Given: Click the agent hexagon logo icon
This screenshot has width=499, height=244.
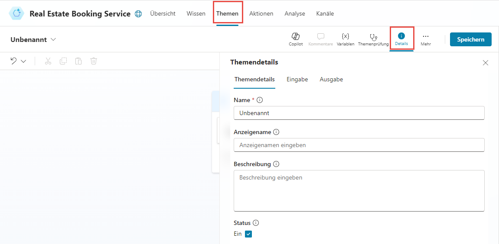Looking at the screenshot, I should click(x=16, y=13).
